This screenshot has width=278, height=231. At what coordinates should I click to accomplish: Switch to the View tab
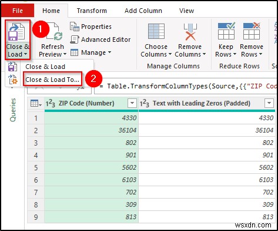point(186,11)
